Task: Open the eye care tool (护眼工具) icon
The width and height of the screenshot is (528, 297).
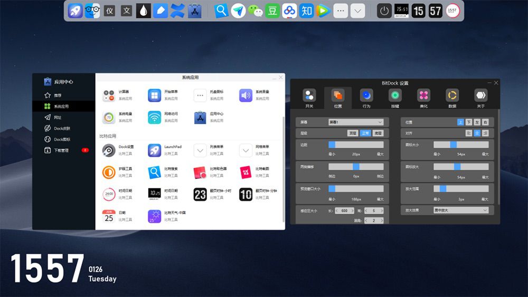Action: pyautogui.click(x=109, y=172)
